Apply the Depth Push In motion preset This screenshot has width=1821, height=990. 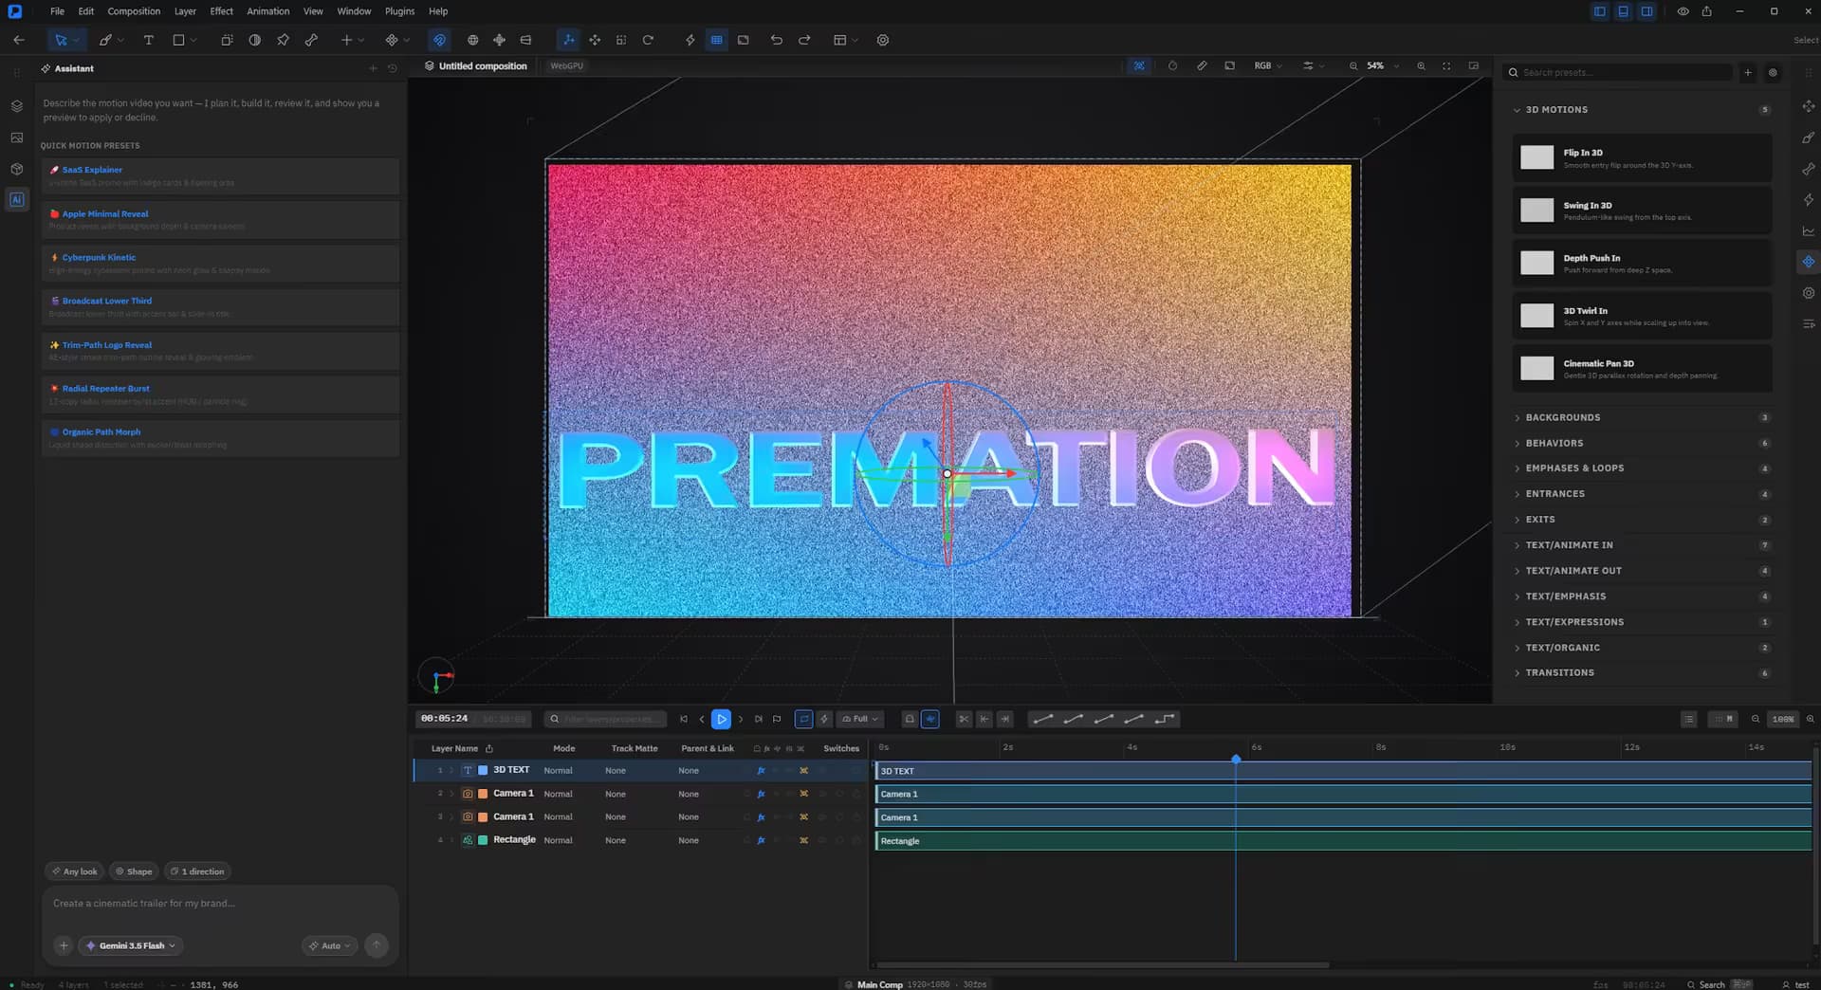click(1642, 263)
